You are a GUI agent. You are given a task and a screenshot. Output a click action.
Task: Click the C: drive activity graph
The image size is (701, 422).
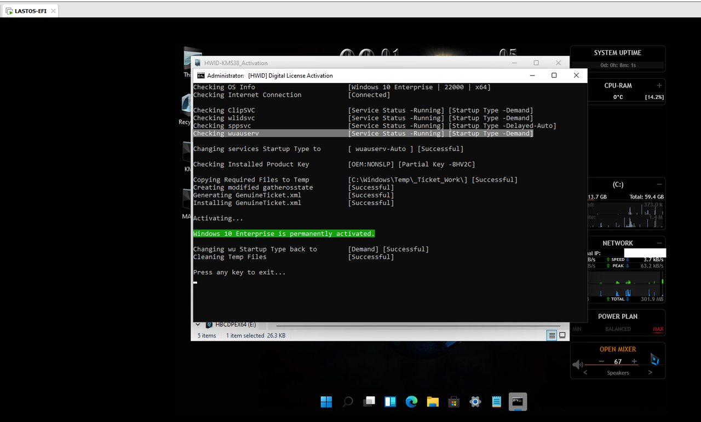click(625, 215)
